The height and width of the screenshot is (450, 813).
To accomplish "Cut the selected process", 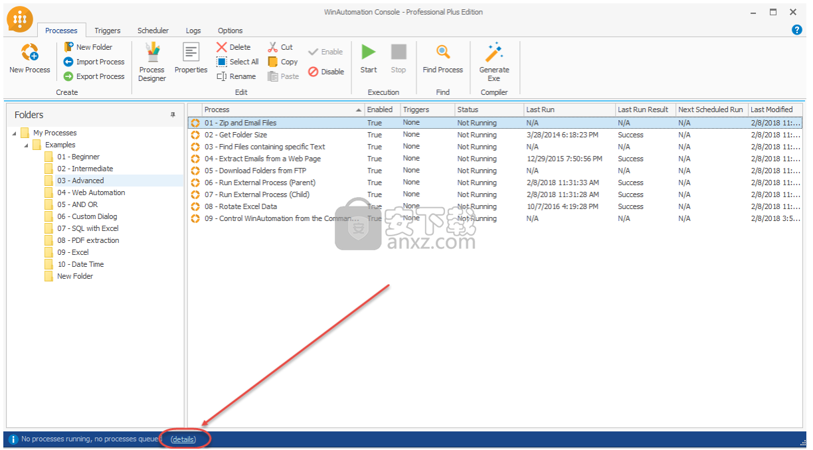I will tap(280, 47).
